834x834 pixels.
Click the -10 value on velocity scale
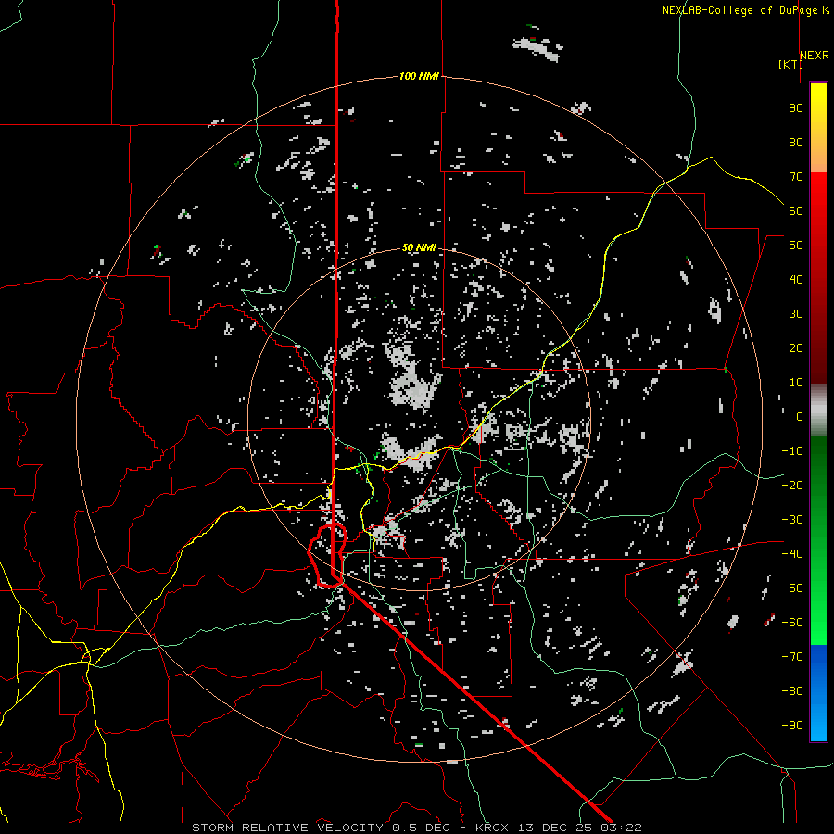tap(792, 451)
